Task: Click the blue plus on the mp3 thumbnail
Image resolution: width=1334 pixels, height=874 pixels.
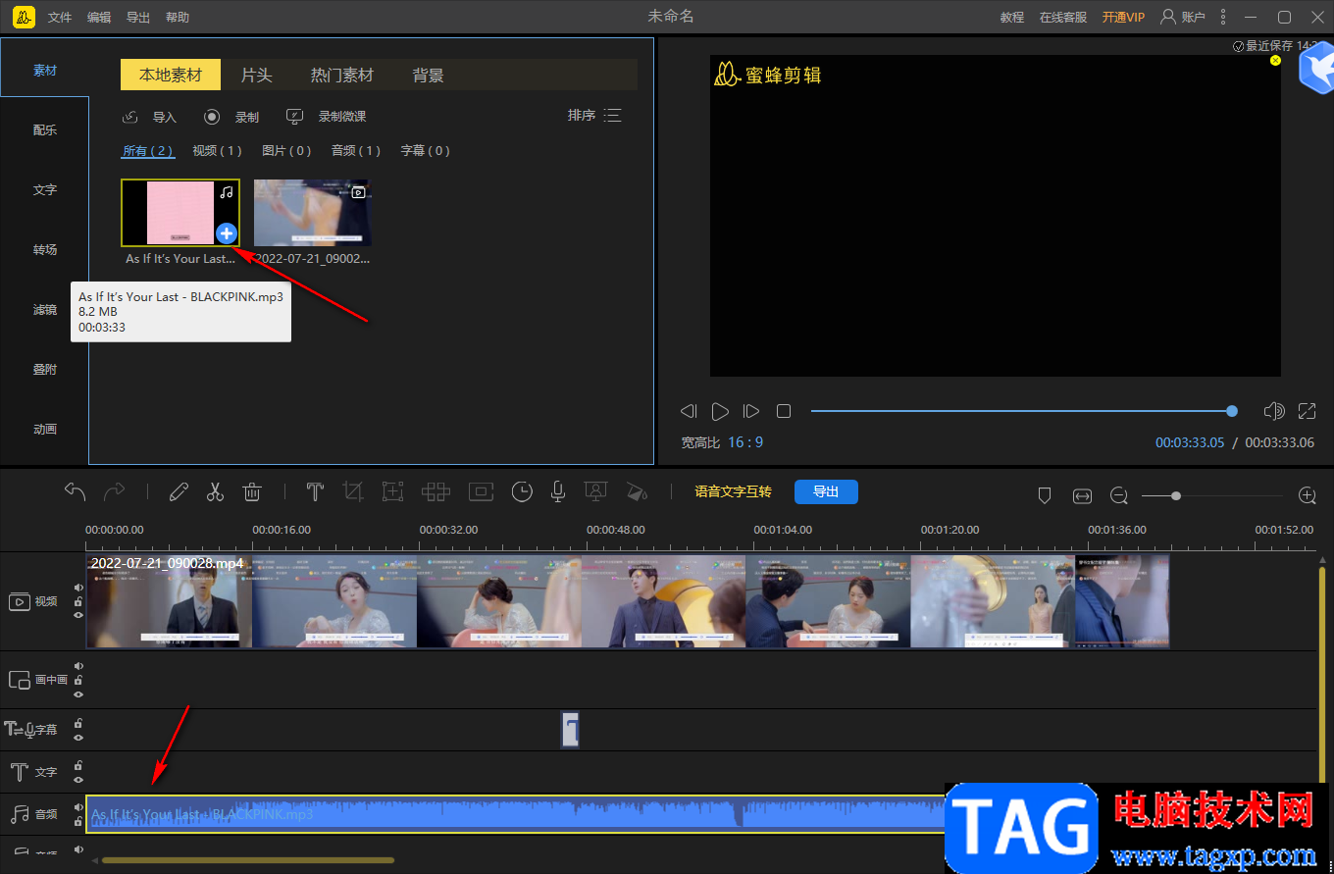Action: (227, 233)
